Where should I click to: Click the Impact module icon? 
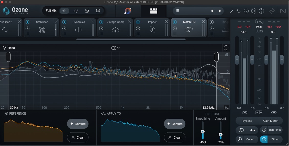(x=152, y=30)
